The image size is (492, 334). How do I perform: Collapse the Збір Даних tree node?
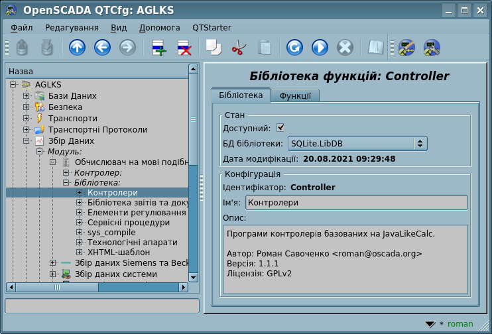click(x=27, y=141)
